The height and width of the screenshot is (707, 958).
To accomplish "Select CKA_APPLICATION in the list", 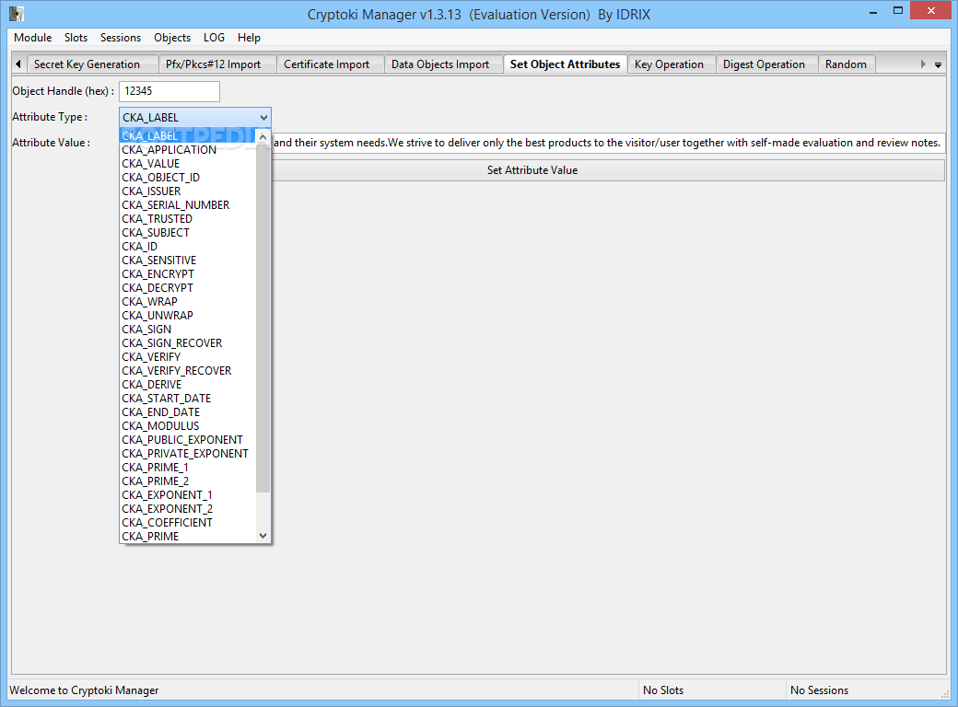I will click(x=188, y=149).
